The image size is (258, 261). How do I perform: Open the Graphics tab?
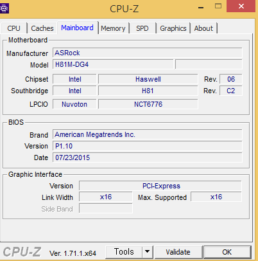click(x=173, y=28)
